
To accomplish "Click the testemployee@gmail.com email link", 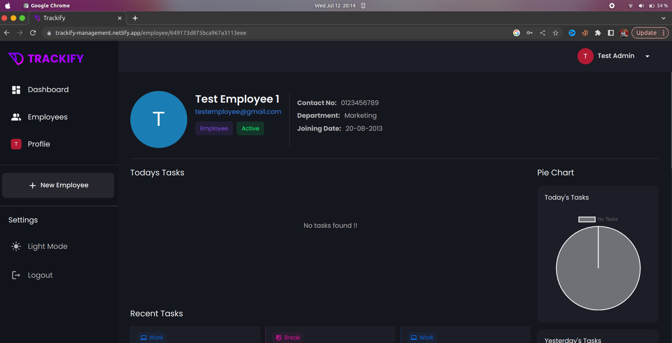I will [x=238, y=112].
